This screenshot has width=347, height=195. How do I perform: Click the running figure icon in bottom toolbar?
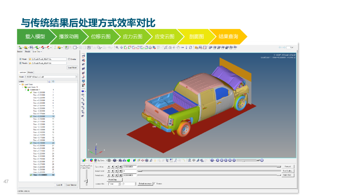click(x=175, y=160)
